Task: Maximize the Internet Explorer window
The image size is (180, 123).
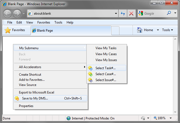Action: click(162, 3)
